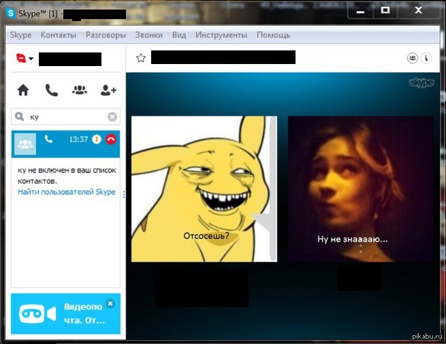This screenshot has height=344, width=446.
Task: Select the active group call entry 13:37
Action: [65, 144]
